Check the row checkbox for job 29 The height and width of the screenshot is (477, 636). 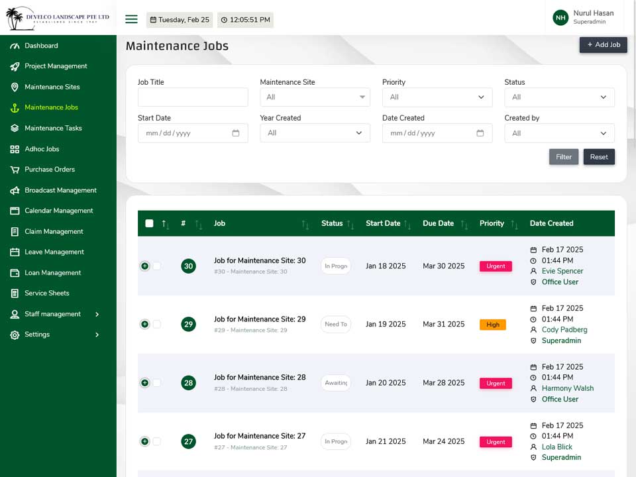click(156, 325)
